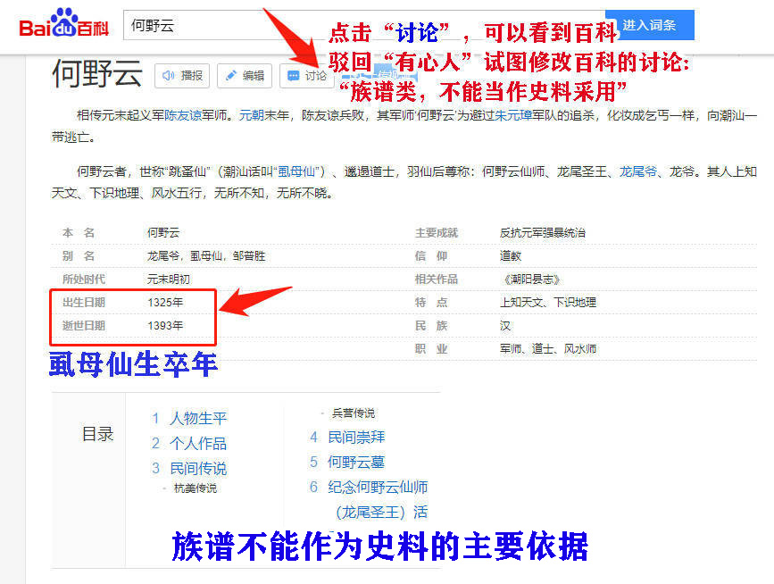Jump to the 人物生平 section in the catalog

(x=198, y=417)
